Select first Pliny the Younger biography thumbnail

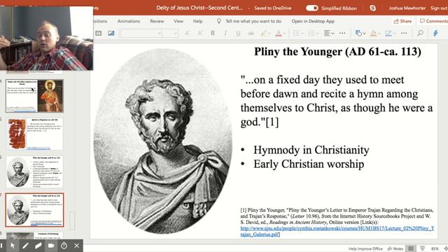[34, 171]
